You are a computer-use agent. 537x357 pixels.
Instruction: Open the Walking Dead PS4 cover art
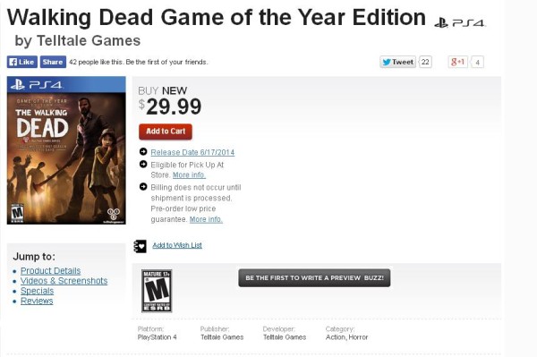click(66, 150)
